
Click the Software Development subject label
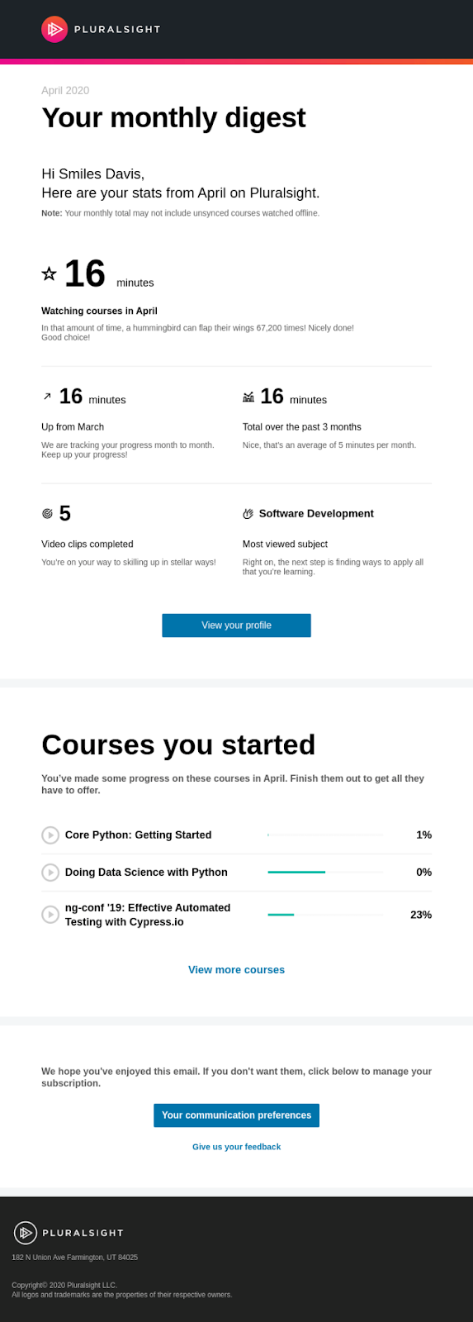click(316, 514)
